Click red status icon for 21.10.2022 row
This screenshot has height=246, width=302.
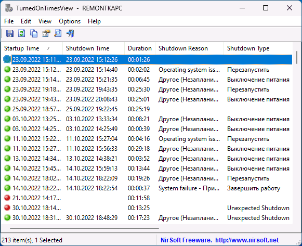[x=7, y=198]
